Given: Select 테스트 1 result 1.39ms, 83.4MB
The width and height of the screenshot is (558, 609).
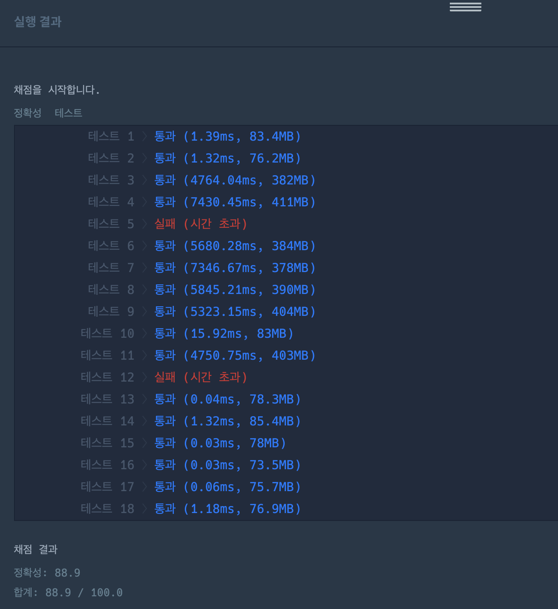Looking at the screenshot, I should [x=228, y=136].
